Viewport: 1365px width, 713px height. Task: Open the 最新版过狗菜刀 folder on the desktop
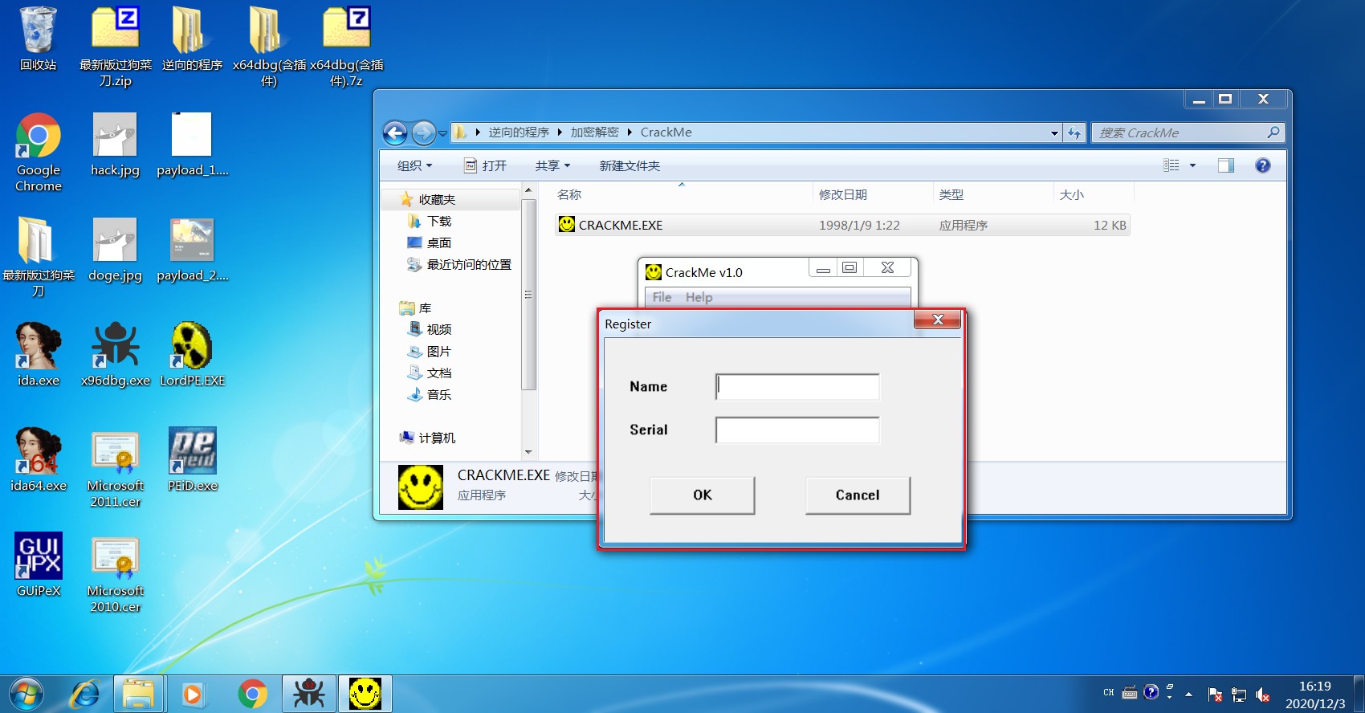point(38,257)
